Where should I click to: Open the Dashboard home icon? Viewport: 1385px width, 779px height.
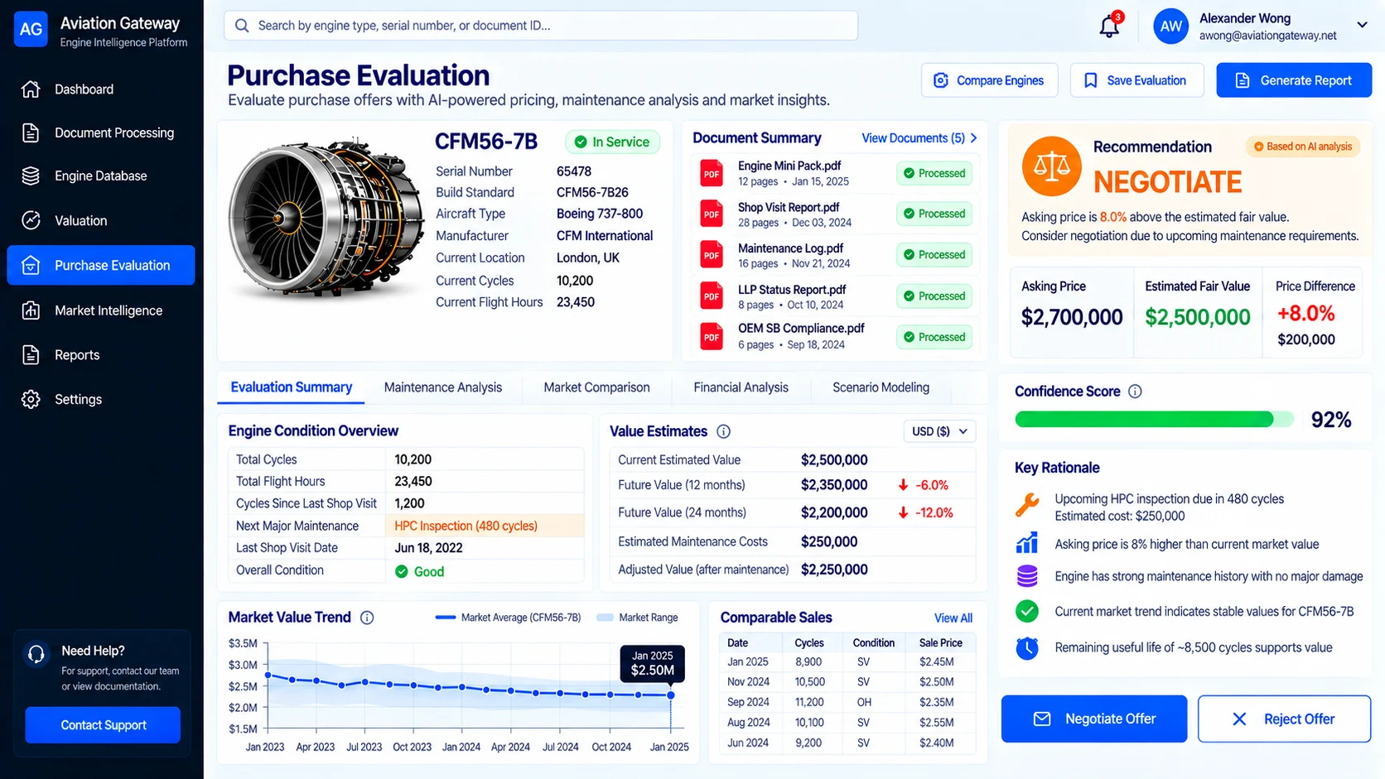tap(31, 89)
